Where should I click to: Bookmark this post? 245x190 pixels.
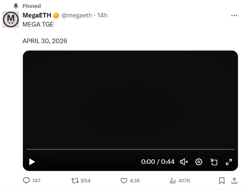click(x=222, y=180)
